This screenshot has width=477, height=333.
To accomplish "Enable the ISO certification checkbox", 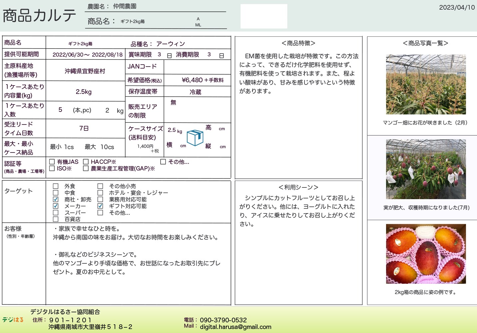I will point(52,168).
